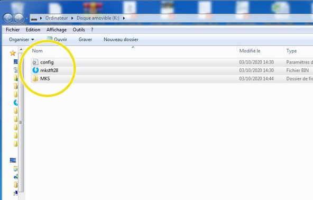This screenshot has width=313, height=200.
Task: Click the navigation pane scrollbar thumb
Action: pyautogui.click(x=21, y=122)
